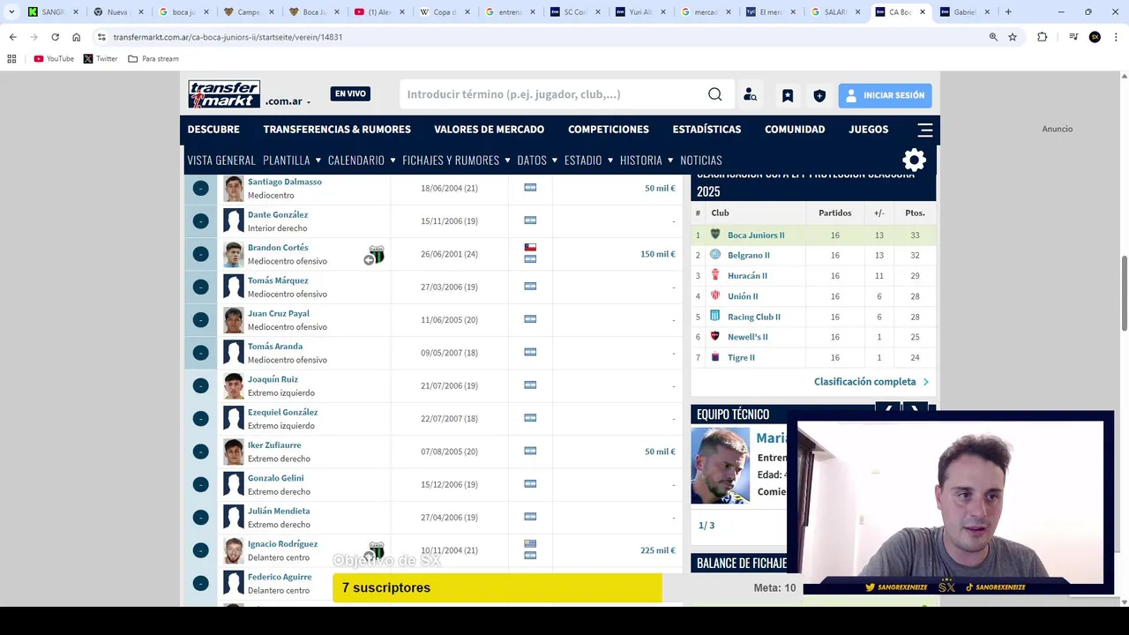Image resolution: width=1129 pixels, height=635 pixels.
Task: Open settings gear icon on club page
Action: pyautogui.click(x=915, y=160)
